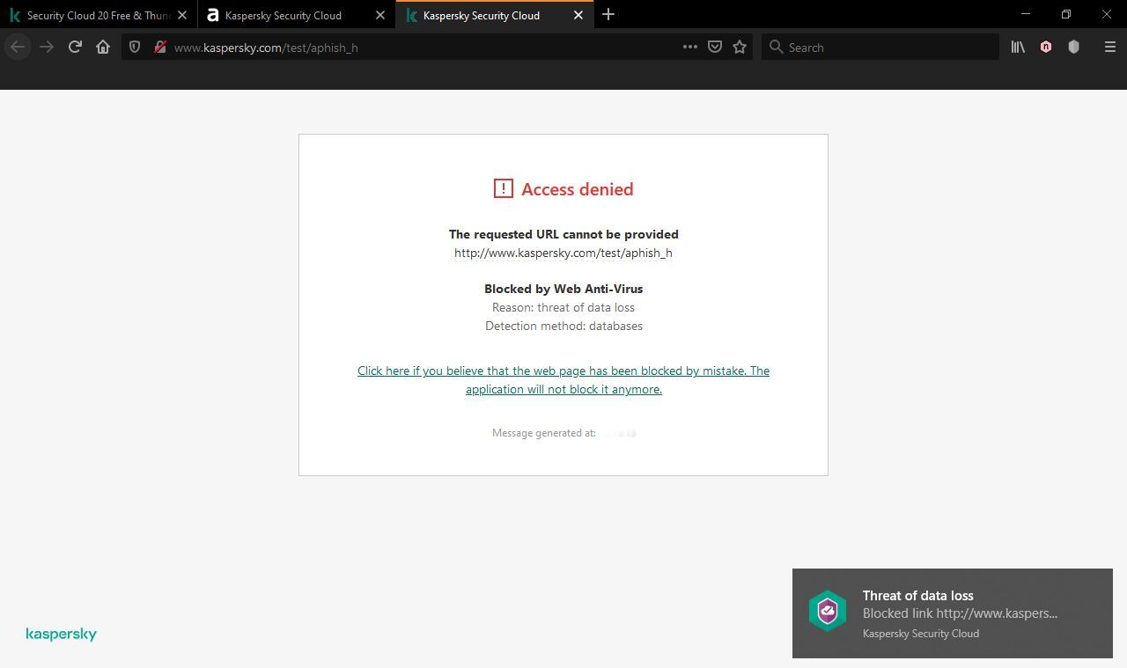Click 'Detection method: databases' text
The height and width of the screenshot is (668, 1127).
point(563,326)
